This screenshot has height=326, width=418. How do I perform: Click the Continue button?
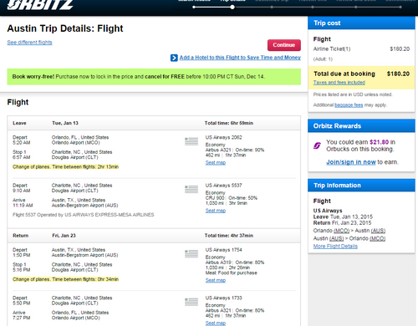tap(284, 45)
